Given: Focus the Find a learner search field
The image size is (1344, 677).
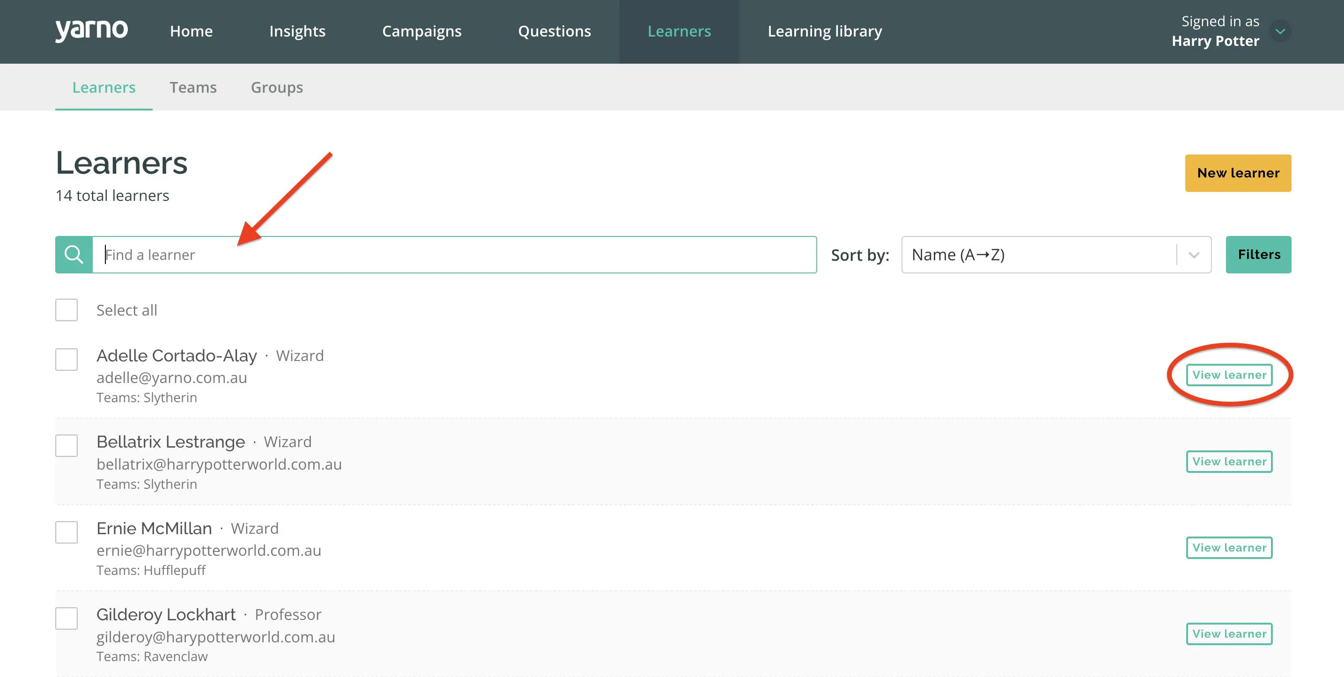Looking at the screenshot, I should coord(454,255).
